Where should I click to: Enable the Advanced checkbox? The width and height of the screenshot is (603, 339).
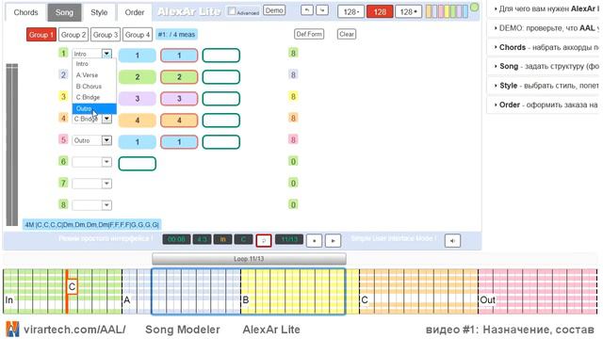(x=232, y=11)
